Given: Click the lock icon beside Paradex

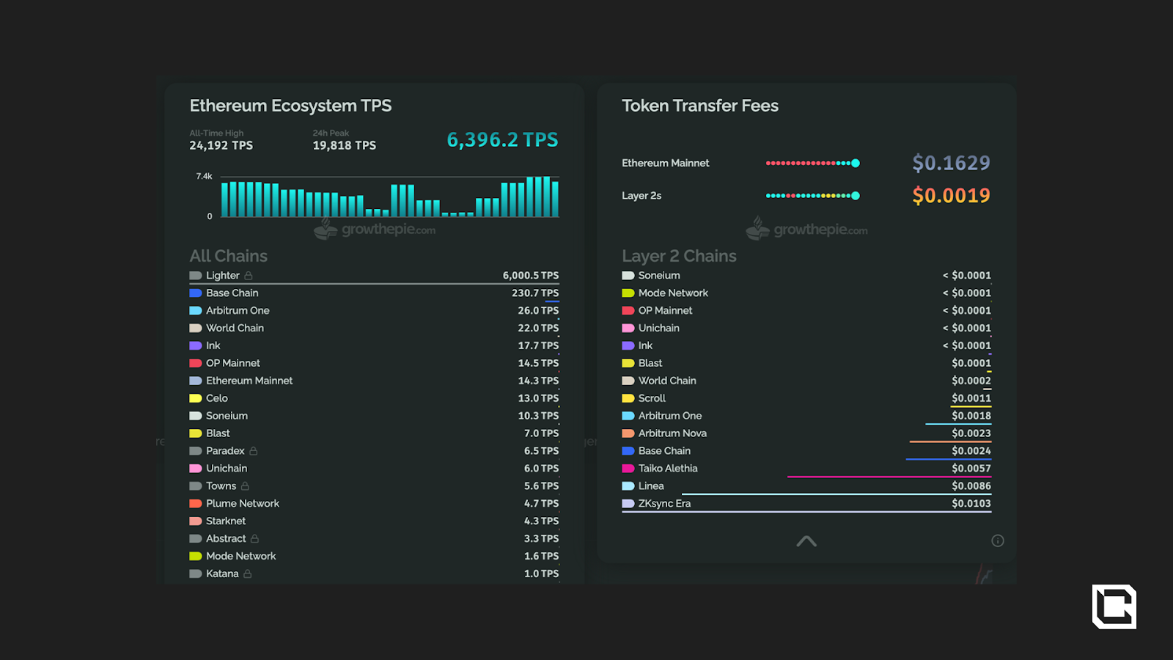Looking at the screenshot, I should [254, 451].
